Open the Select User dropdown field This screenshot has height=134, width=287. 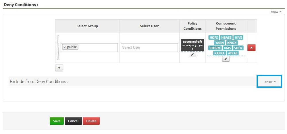tap(149, 48)
